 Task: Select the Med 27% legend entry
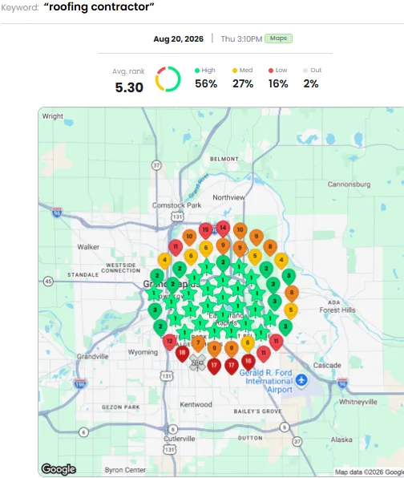click(x=243, y=79)
